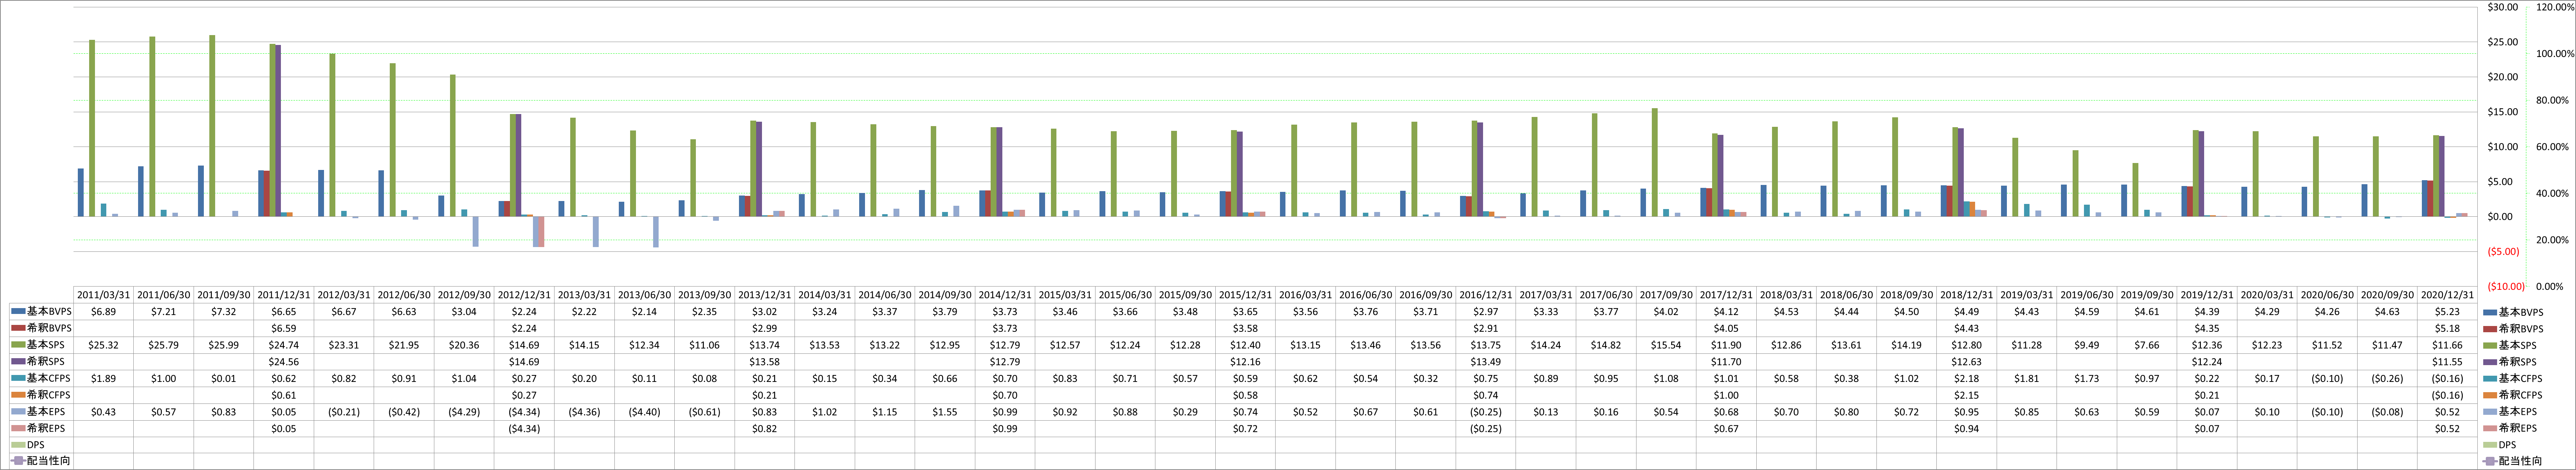This screenshot has height=470, width=2576.
Task: Click the $11.55 希釈SPS cell for 2020/12/31
Action: pos(2447,361)
